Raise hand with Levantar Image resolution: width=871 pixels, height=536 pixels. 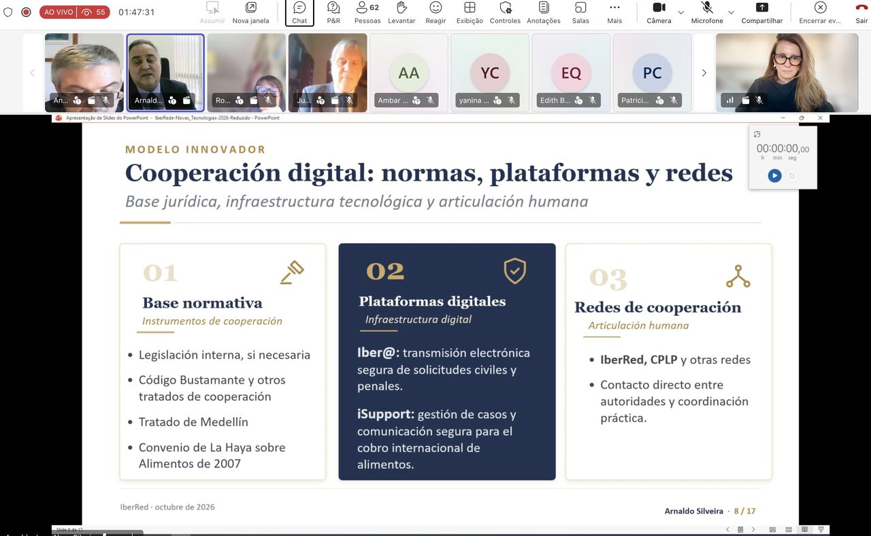click(x=401, y=12)
